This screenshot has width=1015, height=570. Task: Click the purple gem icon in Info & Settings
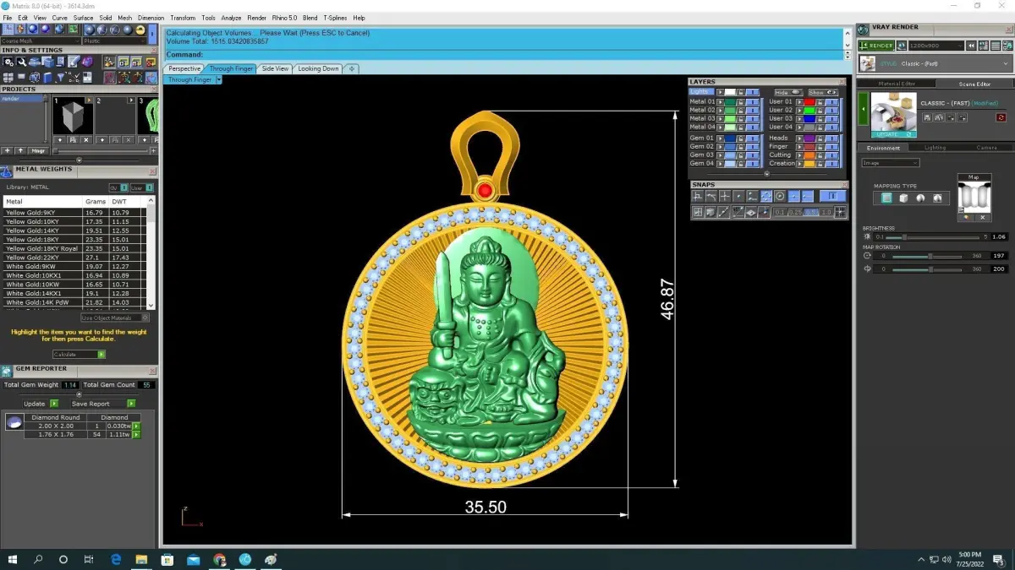pos(87,62)
